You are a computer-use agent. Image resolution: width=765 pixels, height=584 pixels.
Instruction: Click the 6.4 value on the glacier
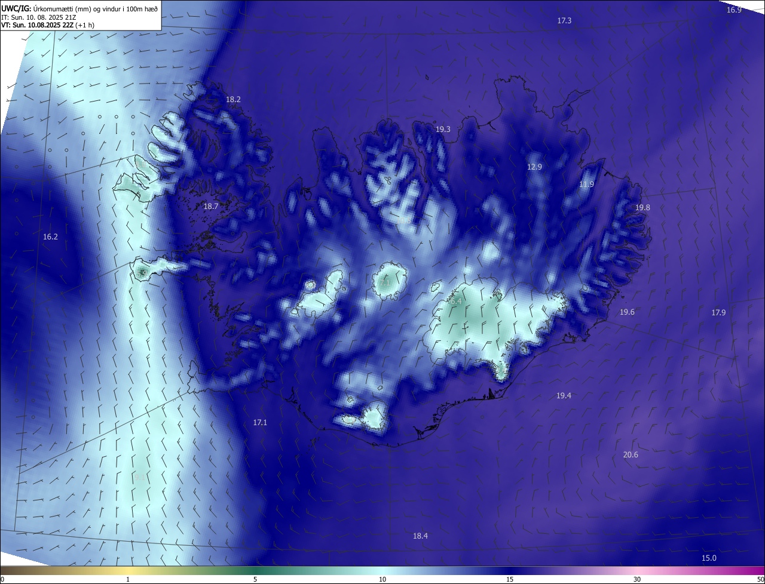[x=456, y=302]
